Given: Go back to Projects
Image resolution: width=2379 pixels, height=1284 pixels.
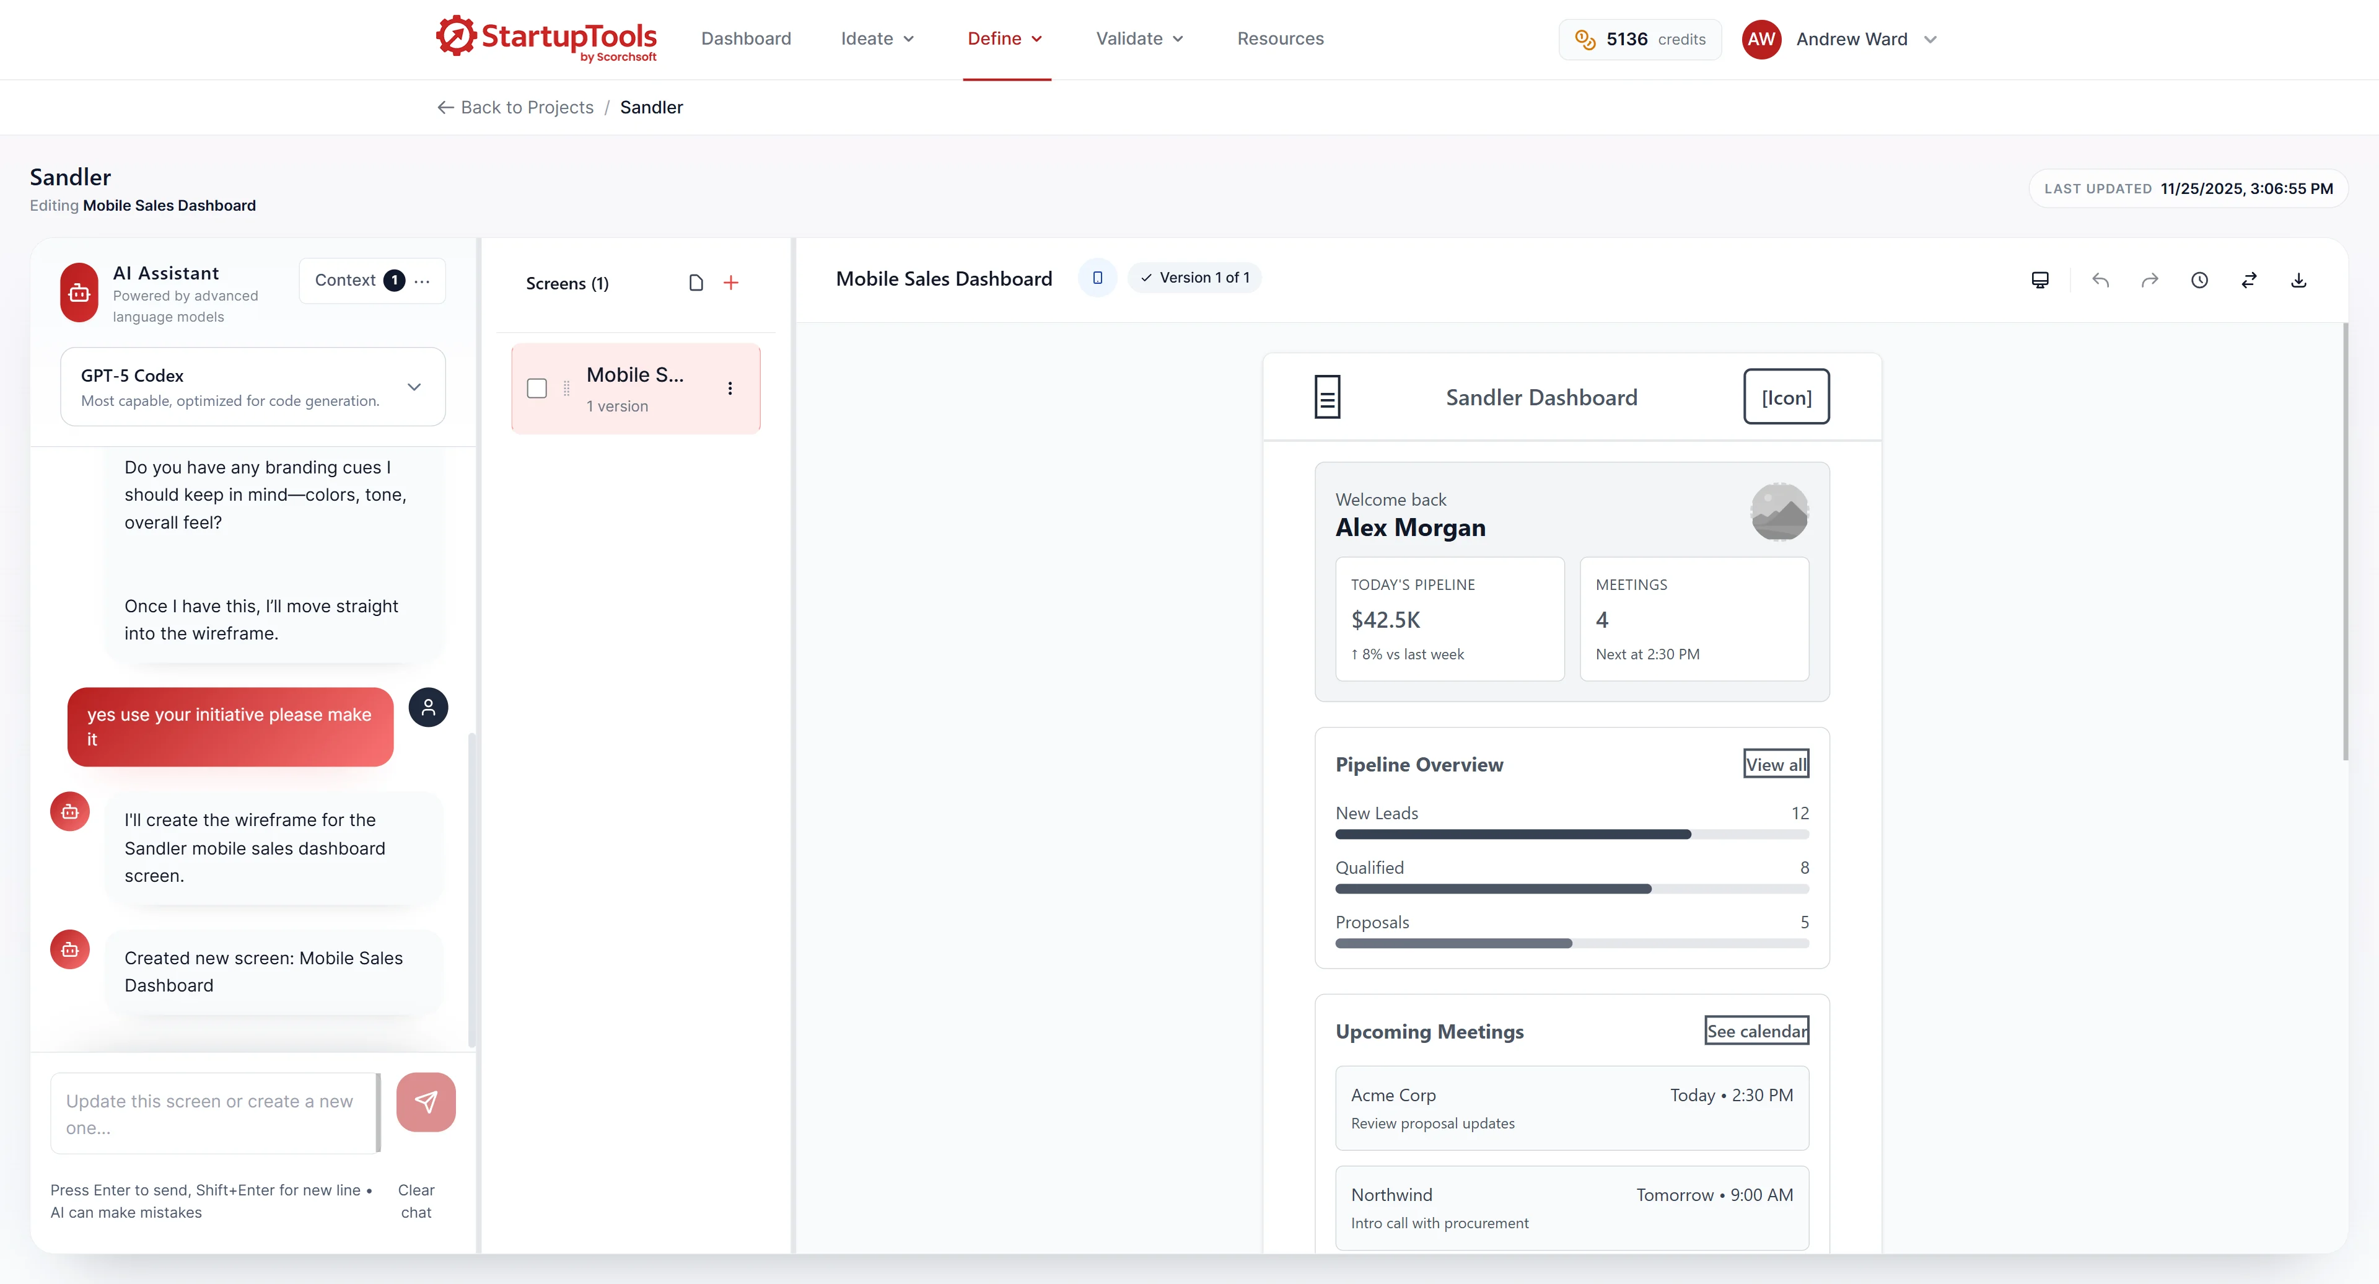Looking at the screenshot, I should coord(515,107).
